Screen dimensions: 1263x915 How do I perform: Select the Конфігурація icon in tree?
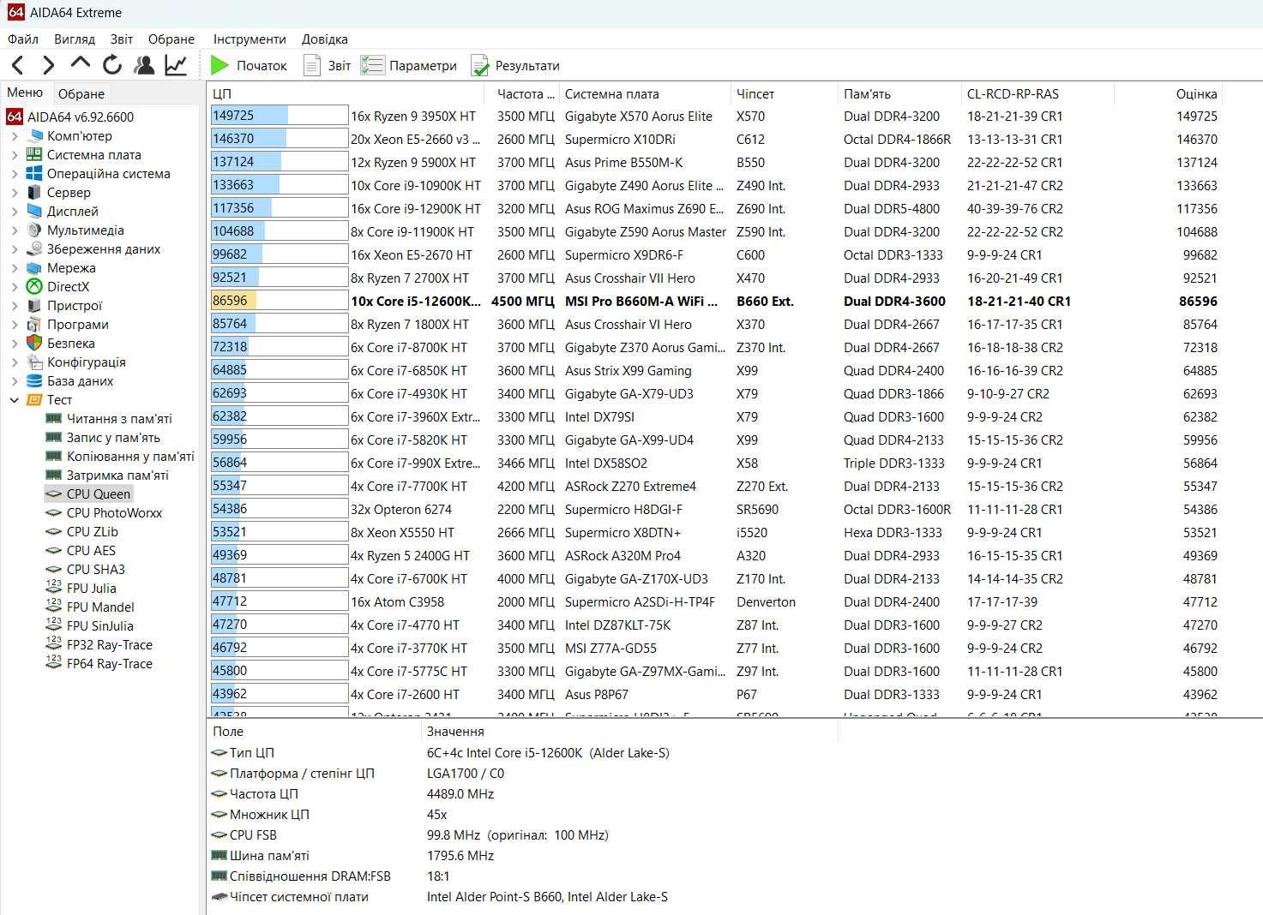tap(34, 362)
